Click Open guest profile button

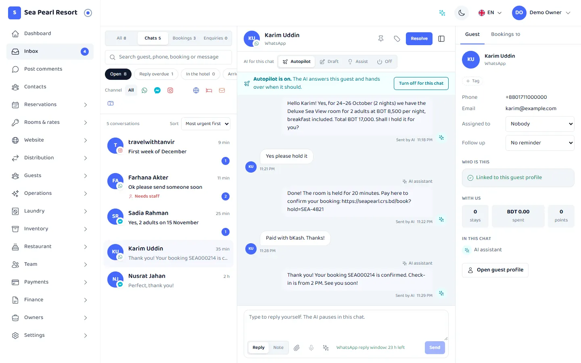(x=495, y=270)
